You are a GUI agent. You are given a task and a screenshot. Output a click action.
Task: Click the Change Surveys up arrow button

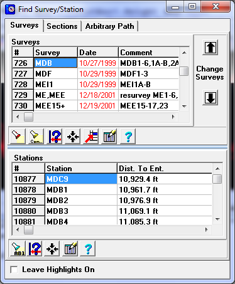[210, 48]
